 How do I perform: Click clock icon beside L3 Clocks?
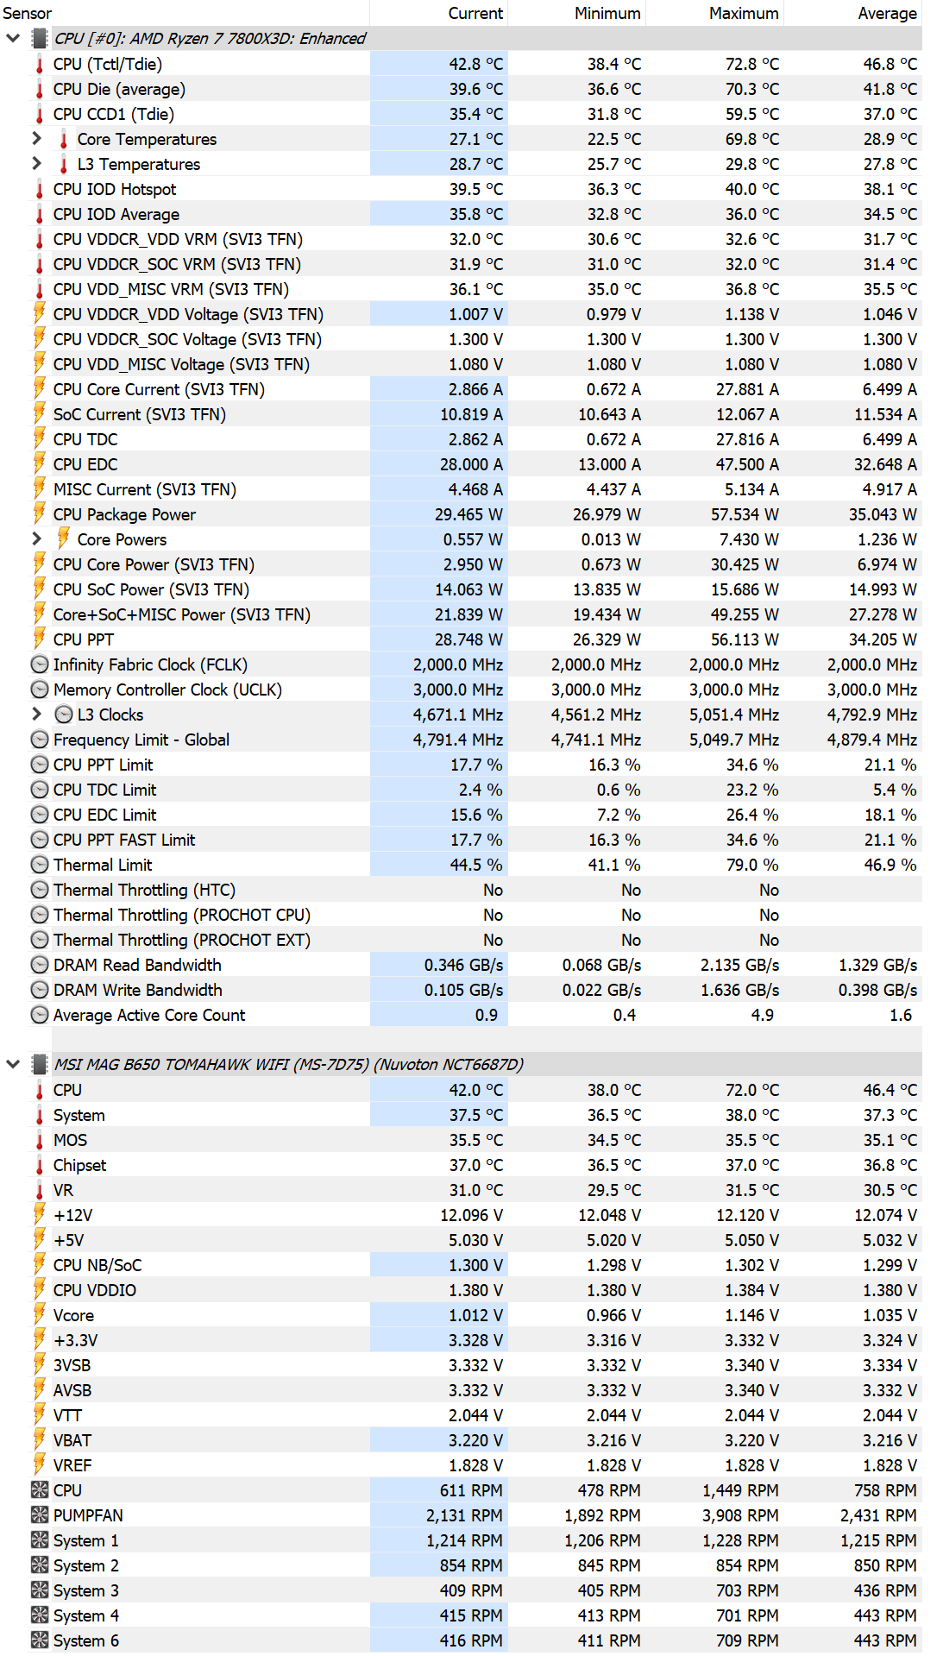[x=64, y=715]
